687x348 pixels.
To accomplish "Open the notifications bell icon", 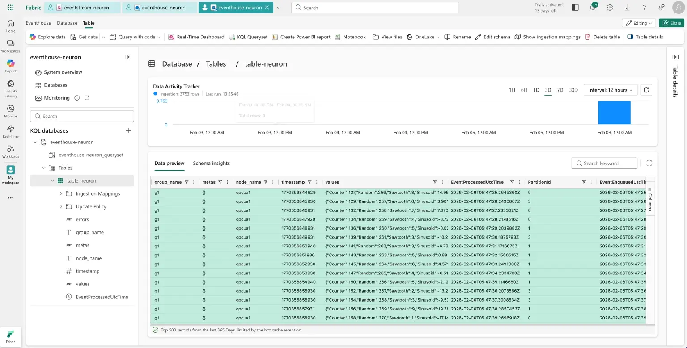I will tap(593, 8).
